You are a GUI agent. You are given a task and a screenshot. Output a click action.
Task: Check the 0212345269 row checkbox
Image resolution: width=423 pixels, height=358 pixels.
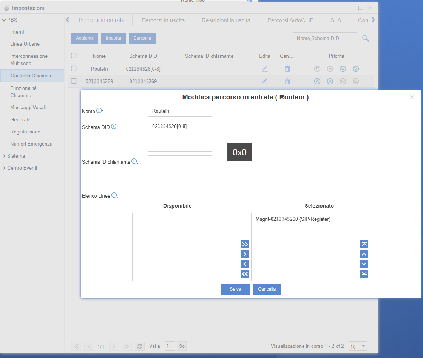tap(74, 81)
